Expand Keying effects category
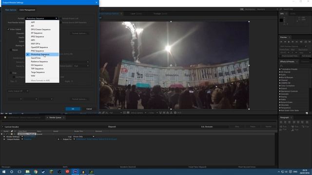312x175 pixels. 280,97
